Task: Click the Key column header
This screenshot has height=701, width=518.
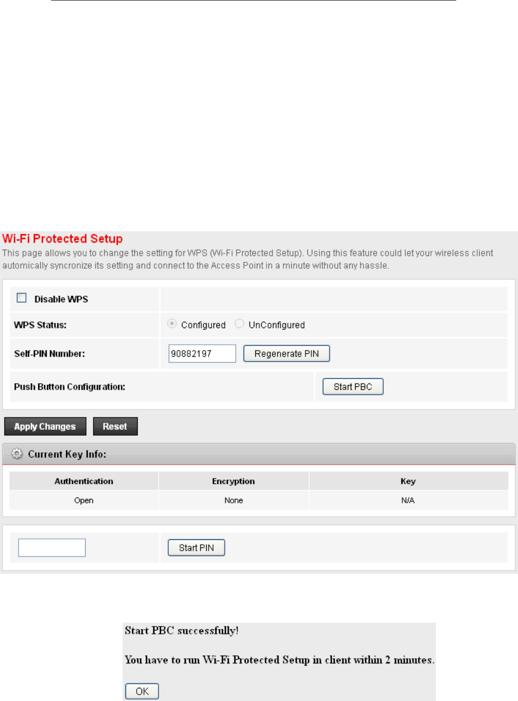Action: pos(408,481)
